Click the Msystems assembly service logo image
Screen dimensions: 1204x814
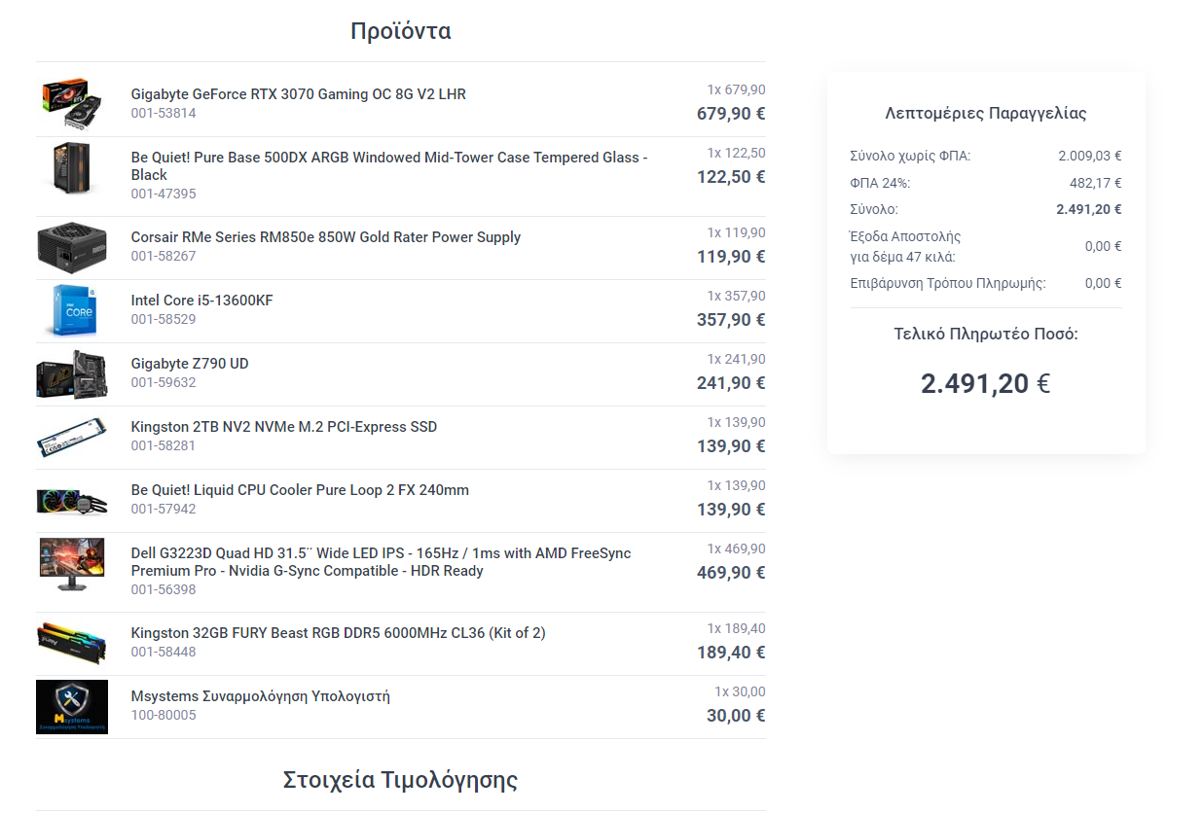(72, 707)
